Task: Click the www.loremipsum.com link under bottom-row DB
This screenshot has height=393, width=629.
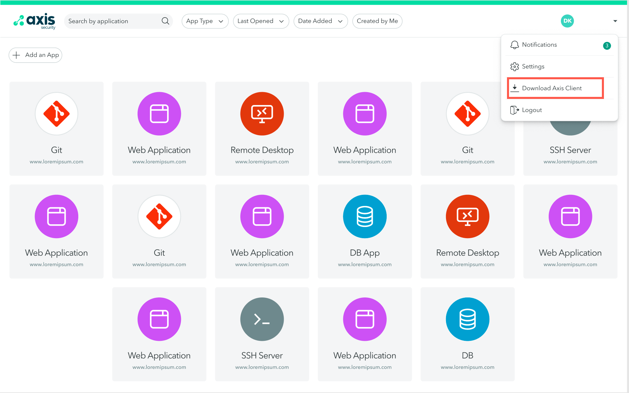Action: [468, 367]
